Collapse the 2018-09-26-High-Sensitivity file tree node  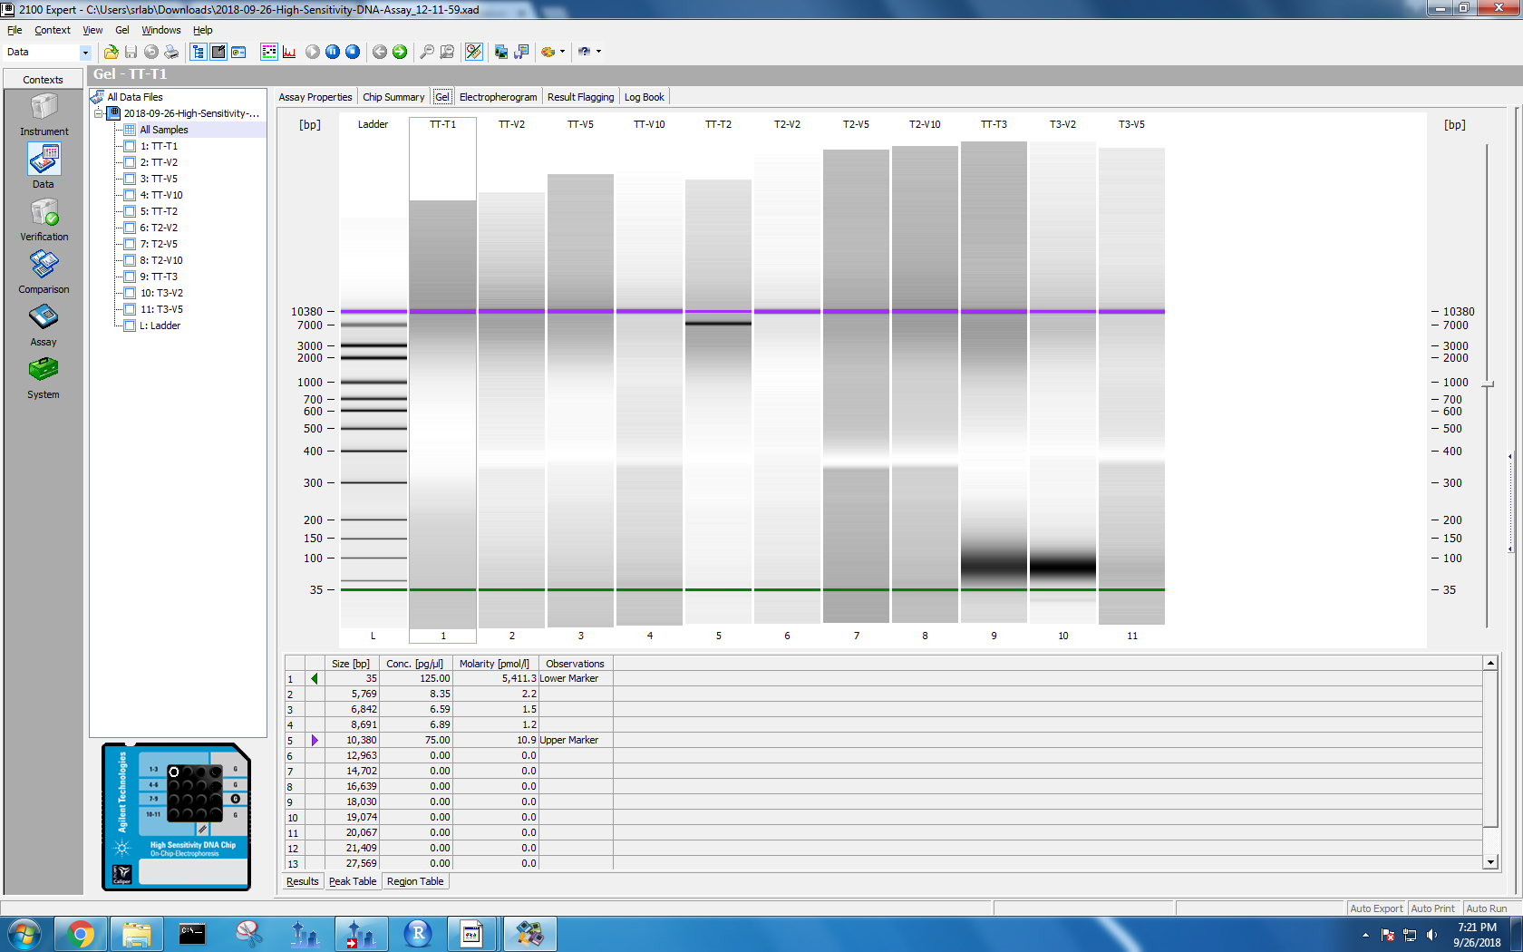[x=99, y=113]
